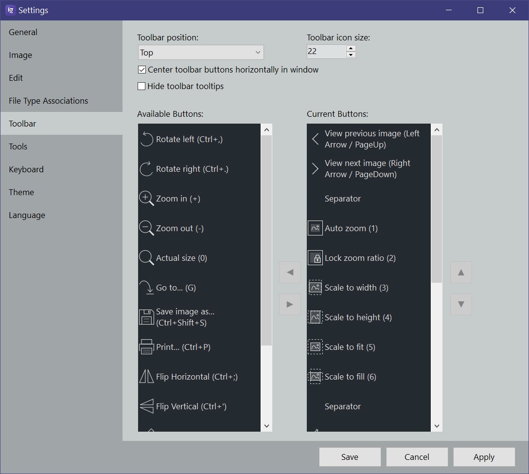Viewport: 529px width, 474px height.
Task: Decrease toolbar icon size with down arrow
Action: click(351, 55)
